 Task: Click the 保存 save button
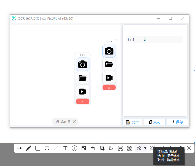(177, 122)
